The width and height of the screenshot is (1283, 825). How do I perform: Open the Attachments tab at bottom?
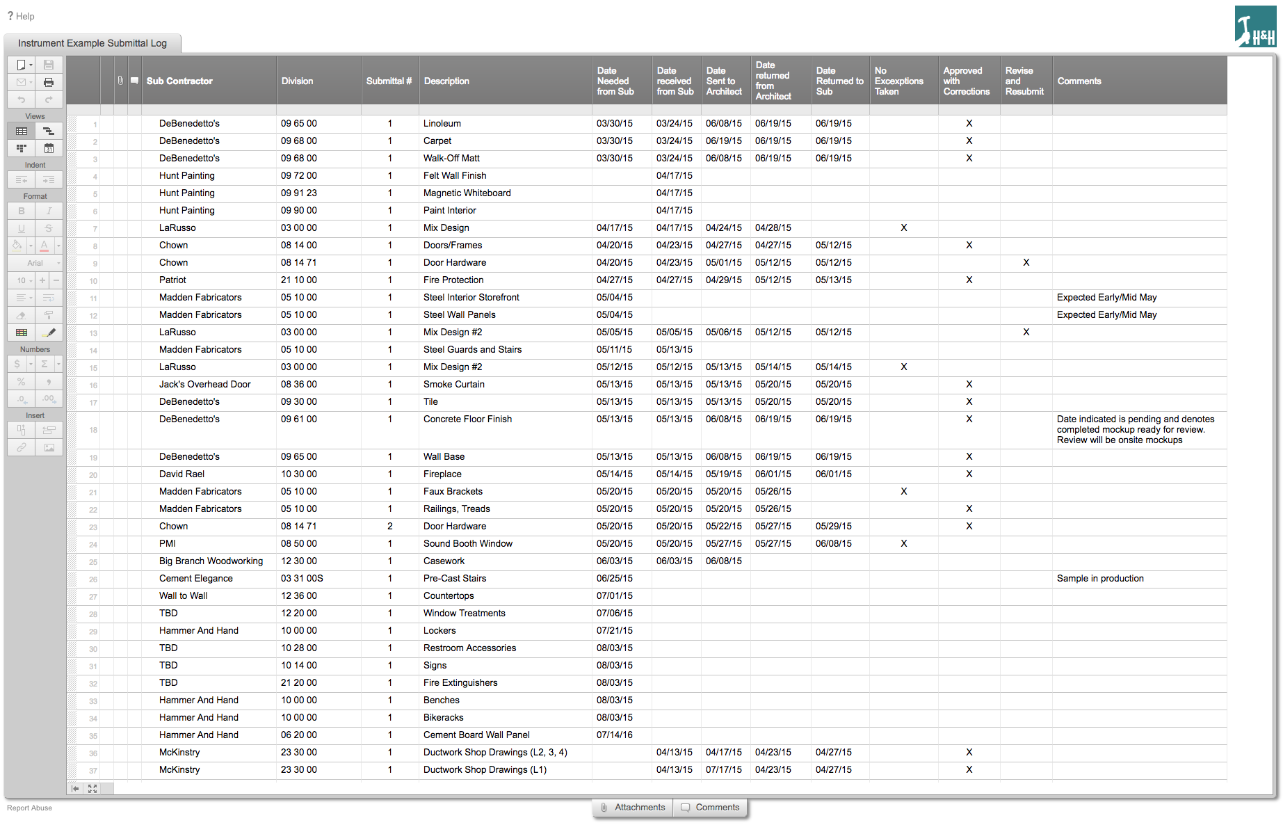point(633,808)
